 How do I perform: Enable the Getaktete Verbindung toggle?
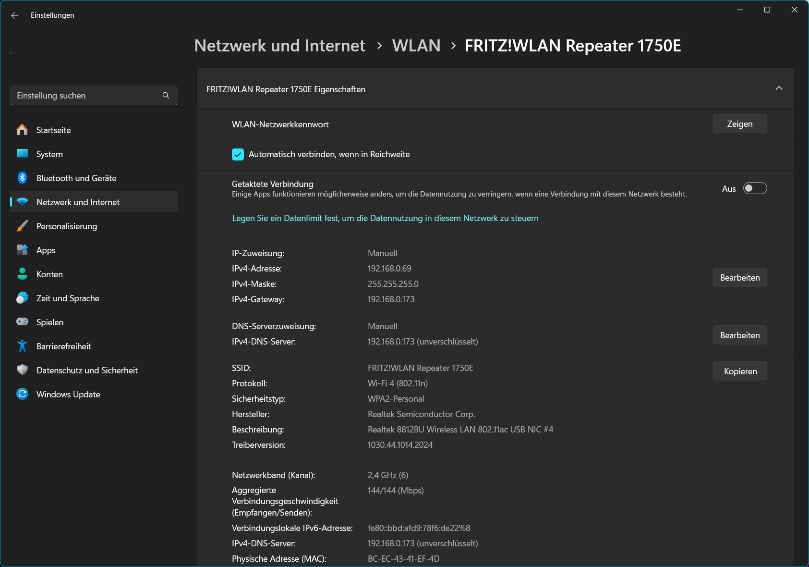tap(755, 188)
